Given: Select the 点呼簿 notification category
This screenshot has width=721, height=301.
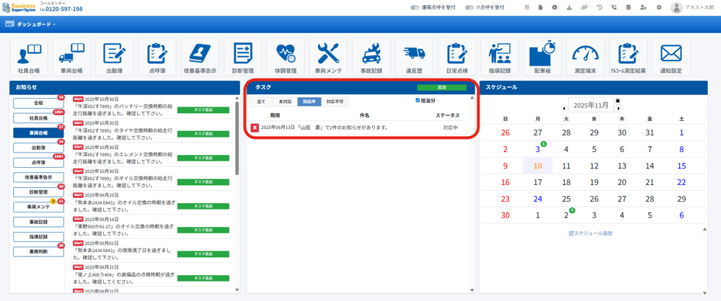Looking at the screenshot, I should (x=38, y=163).
